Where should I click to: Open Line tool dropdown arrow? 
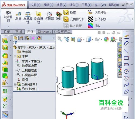[132, 51]
